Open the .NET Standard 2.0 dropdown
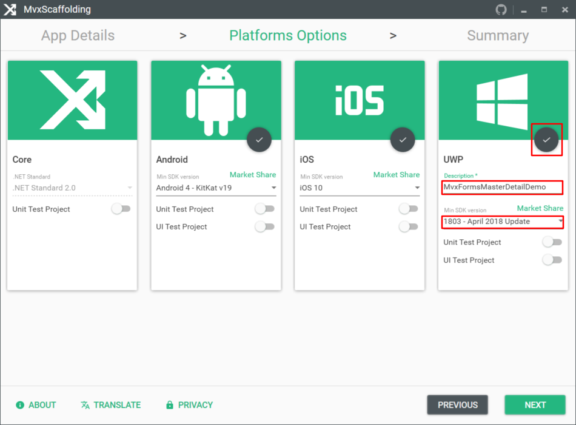Viewport: 576px width, 425px height. pos(72,188)
